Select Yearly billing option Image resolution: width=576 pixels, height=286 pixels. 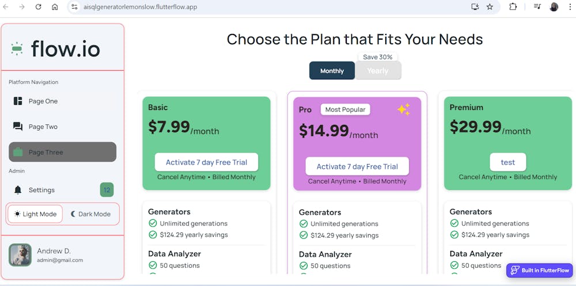click(x=378, y=71)
